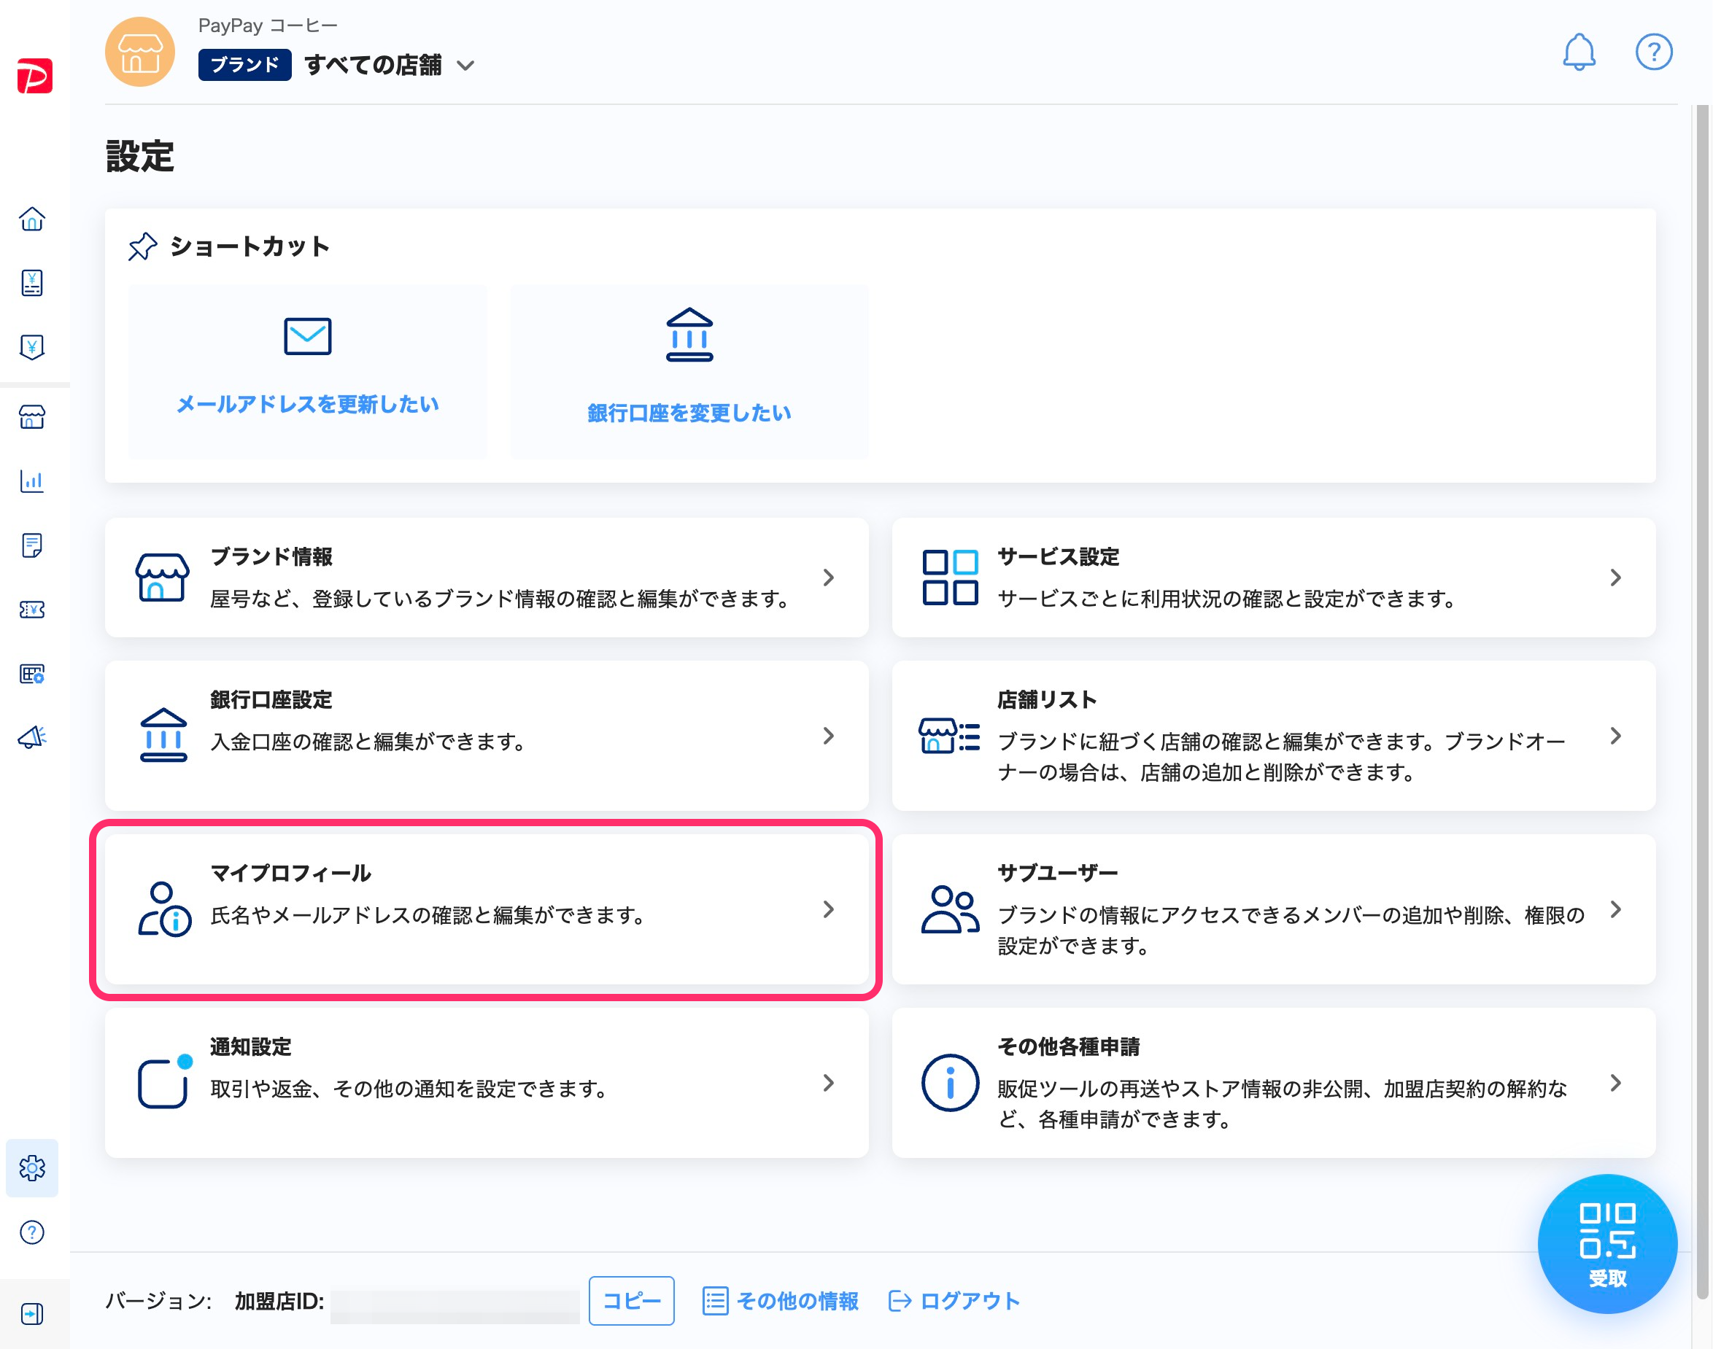Click the pin icon beside ショートカット

142,246
